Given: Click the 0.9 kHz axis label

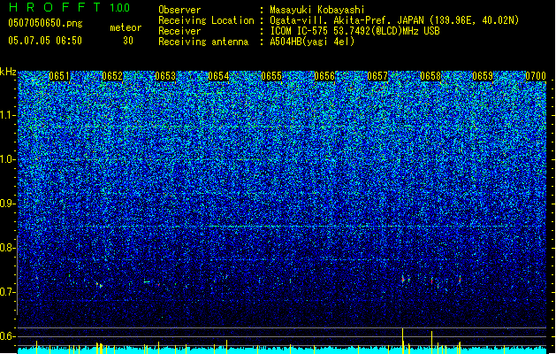Looking at the screenshot, I should [x=8, y=204].
